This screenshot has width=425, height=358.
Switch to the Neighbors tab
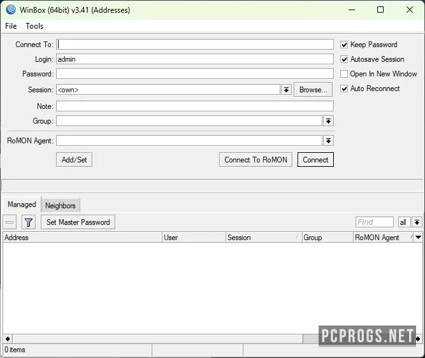[x=61, y=206]
